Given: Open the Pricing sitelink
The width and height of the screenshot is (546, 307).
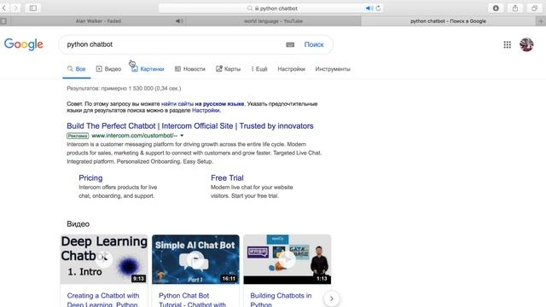Looking at the screenshot, I should [90, 178].
